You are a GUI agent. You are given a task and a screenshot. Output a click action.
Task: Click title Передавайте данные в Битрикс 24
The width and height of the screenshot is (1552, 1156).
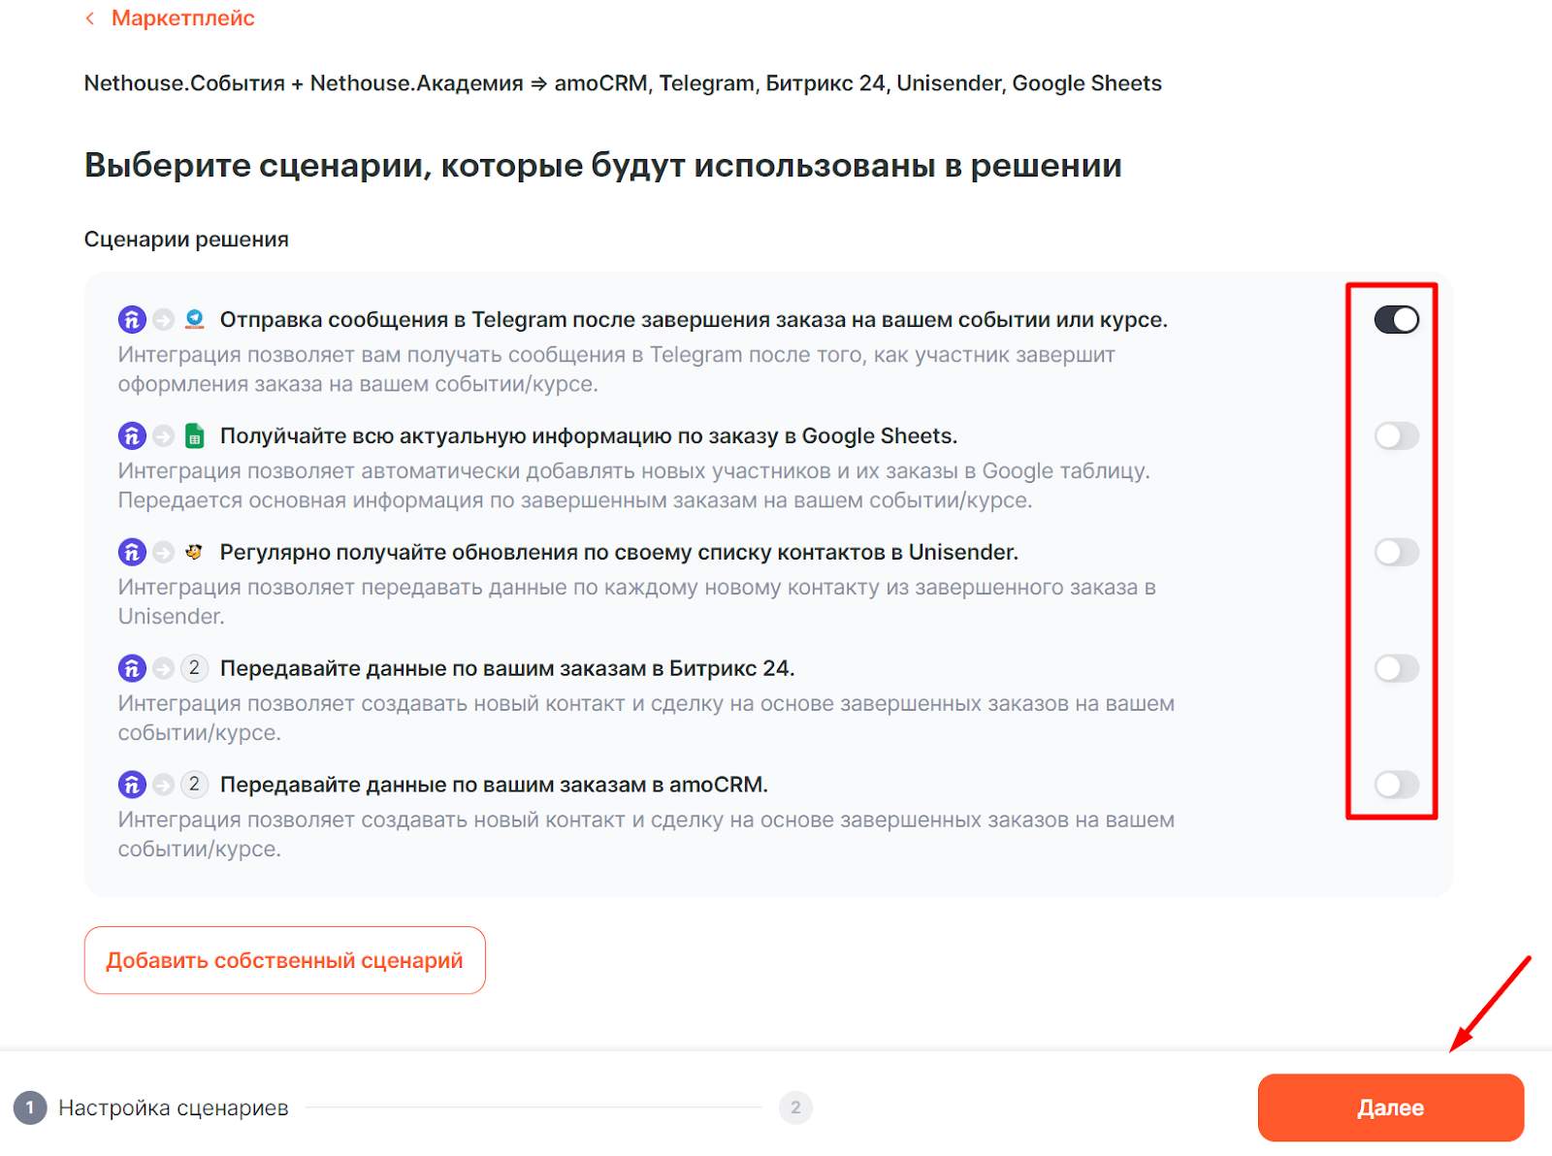507,668
